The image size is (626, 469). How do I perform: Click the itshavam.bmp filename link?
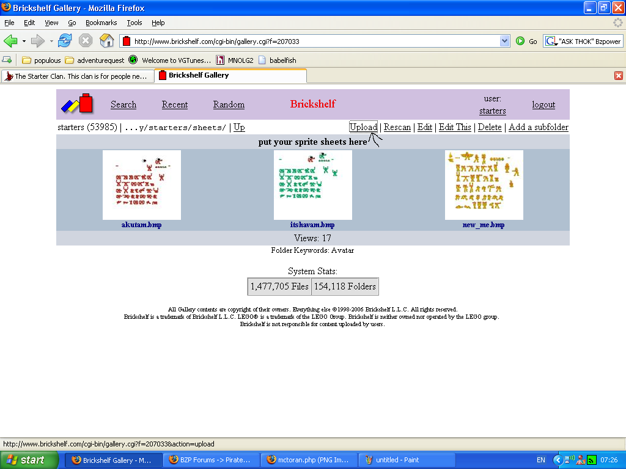(312, 225)
